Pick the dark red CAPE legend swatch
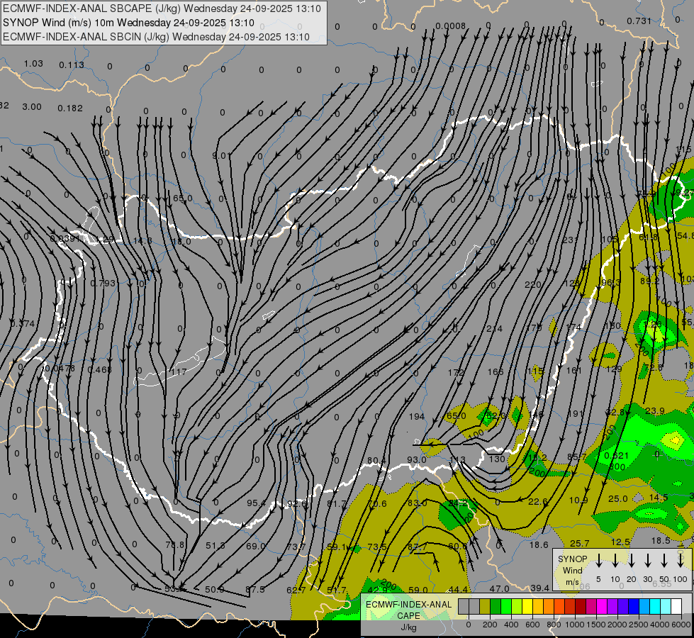This screenshot has width=694, height=638. pyautogui.click(x=581, y=607)
